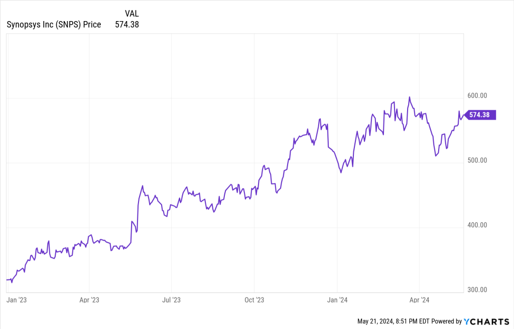Click the 400.00 y-axis label
Image resolution: width=514 pixels, height=329 pixels.
tap(477, 225)
